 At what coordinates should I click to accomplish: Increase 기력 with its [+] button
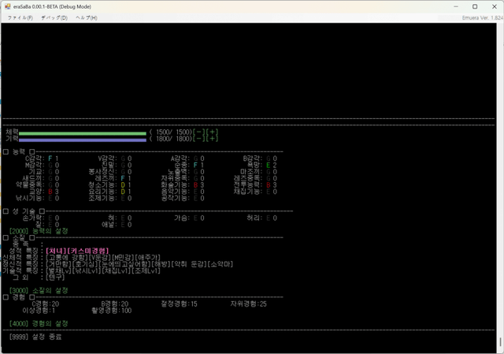click(213, 139)
